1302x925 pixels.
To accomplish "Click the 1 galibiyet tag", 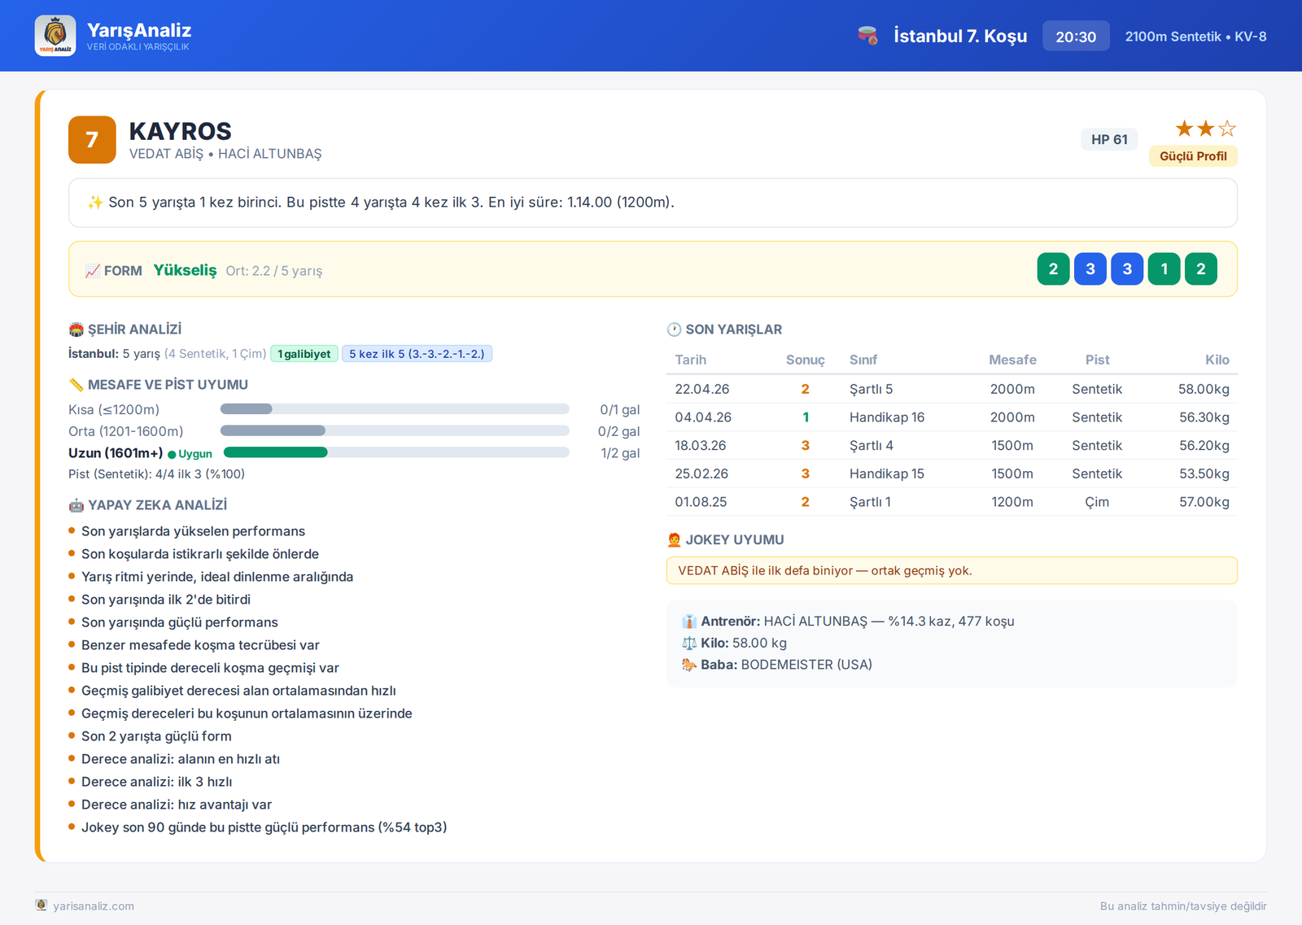I will (304, 354).
